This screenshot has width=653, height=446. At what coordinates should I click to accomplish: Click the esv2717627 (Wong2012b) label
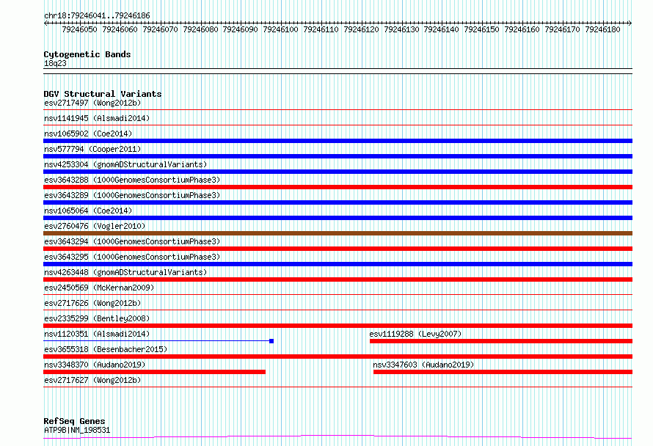(x=92, y=380)
